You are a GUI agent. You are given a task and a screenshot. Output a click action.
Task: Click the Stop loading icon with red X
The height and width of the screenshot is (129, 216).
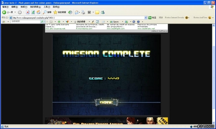[28, 12]
